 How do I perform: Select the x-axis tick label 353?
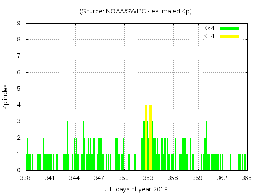(x=148, y=178)
